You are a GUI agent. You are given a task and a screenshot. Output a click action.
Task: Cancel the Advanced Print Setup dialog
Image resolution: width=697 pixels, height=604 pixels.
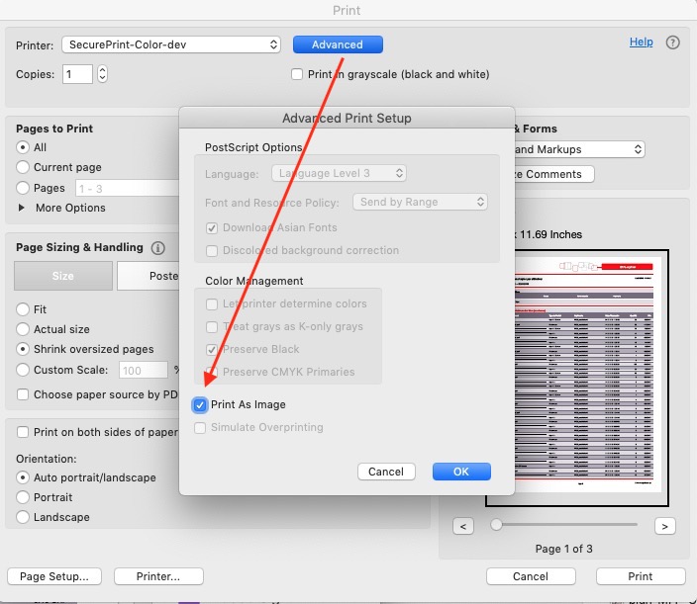coord(385,472)
